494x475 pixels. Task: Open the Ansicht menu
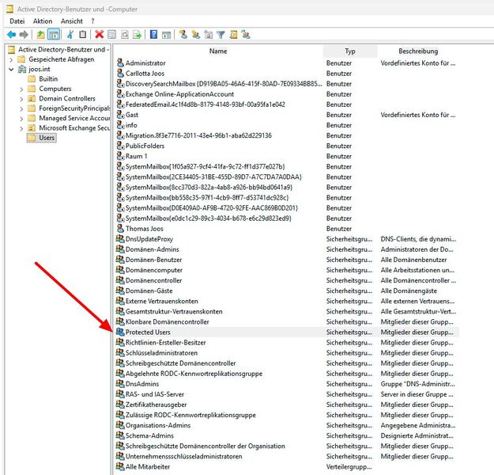[72, 21]
